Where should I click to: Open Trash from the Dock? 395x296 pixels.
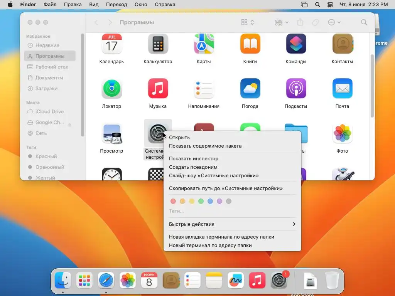(x=332, y=280)
